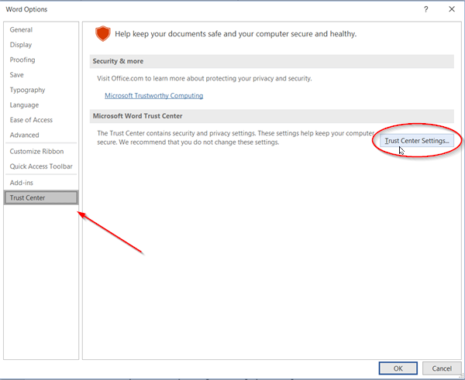The height and width of the screenshot is (380, 465).
Task: Select the Display category
Action: point(21,45)
